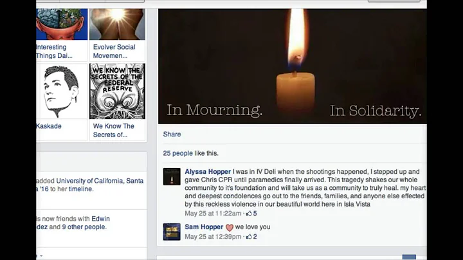
Task: Open the '25 people' likes list
Action: coord(177,153)
